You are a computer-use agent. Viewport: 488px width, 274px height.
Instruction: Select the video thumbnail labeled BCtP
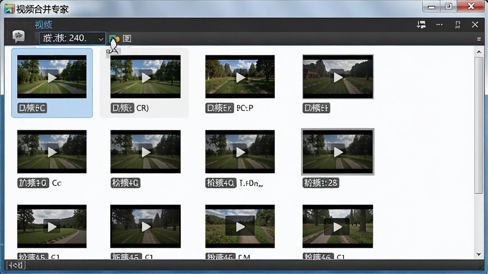point(240,77)
